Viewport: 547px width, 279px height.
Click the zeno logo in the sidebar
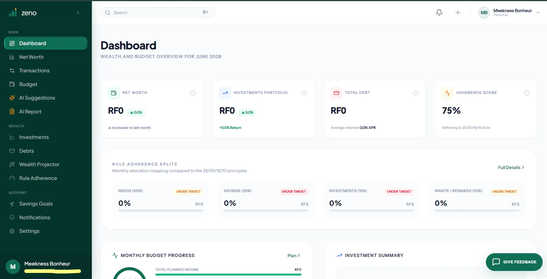[23, 13]
